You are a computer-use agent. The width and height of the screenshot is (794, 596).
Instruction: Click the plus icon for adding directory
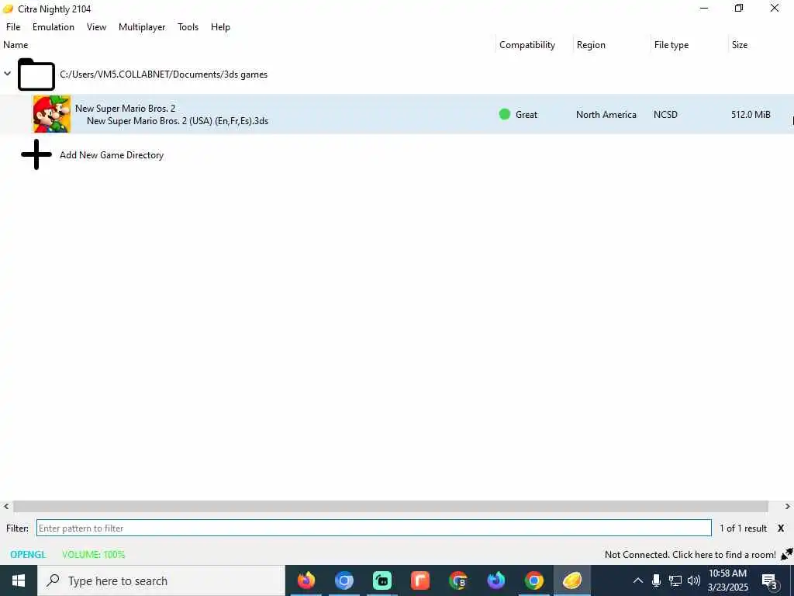click(36, 154)
